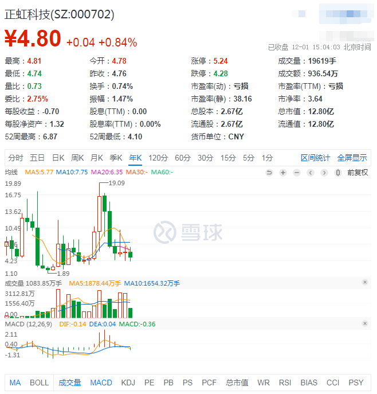Image resolution: width=377 pixels, height=394 pixels.
Task: Switch to the 日K chart tab
Action: (58, 158)
